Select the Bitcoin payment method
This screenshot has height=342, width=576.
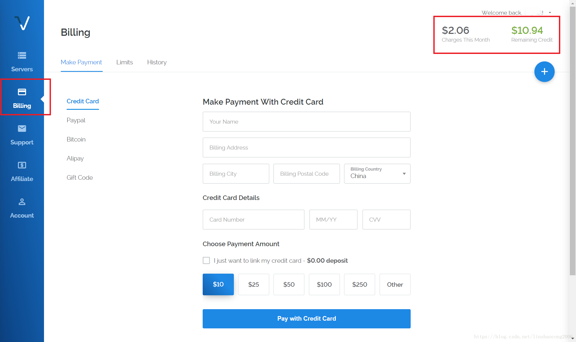[76, 139]
